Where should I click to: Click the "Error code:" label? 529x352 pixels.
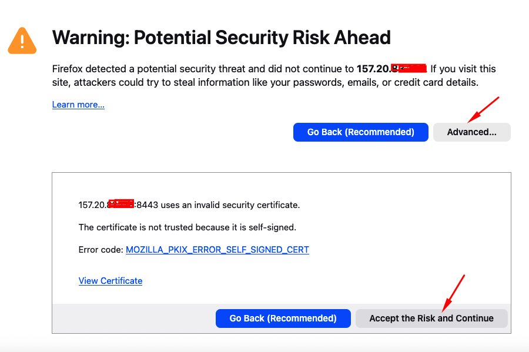(101, 250)
